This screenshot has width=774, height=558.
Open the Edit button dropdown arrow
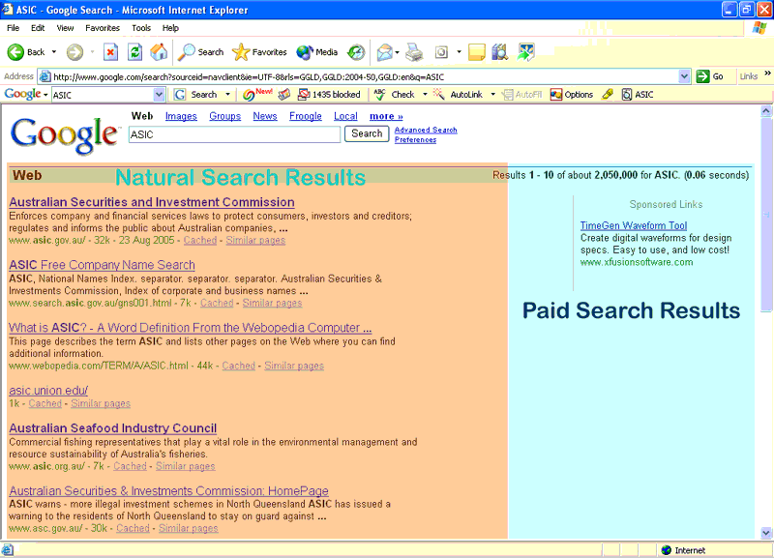coord(459,52)
